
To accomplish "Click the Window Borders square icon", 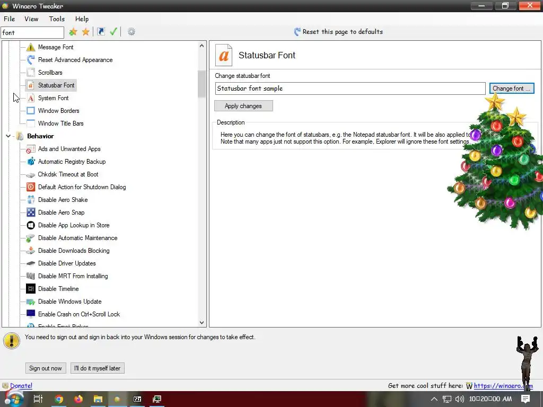I will point(31,111).
